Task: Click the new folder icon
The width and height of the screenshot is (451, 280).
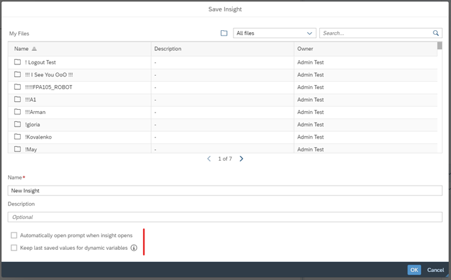Action: coord(223,33)
